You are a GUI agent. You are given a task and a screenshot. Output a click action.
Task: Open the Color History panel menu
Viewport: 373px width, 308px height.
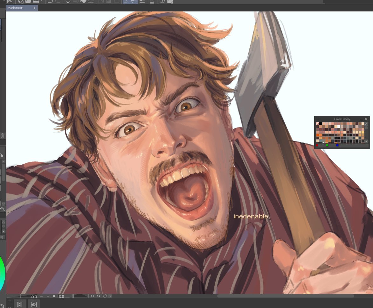[x=318, y=119]
